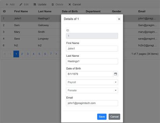Go to page 7 in pager

point(51,54)
